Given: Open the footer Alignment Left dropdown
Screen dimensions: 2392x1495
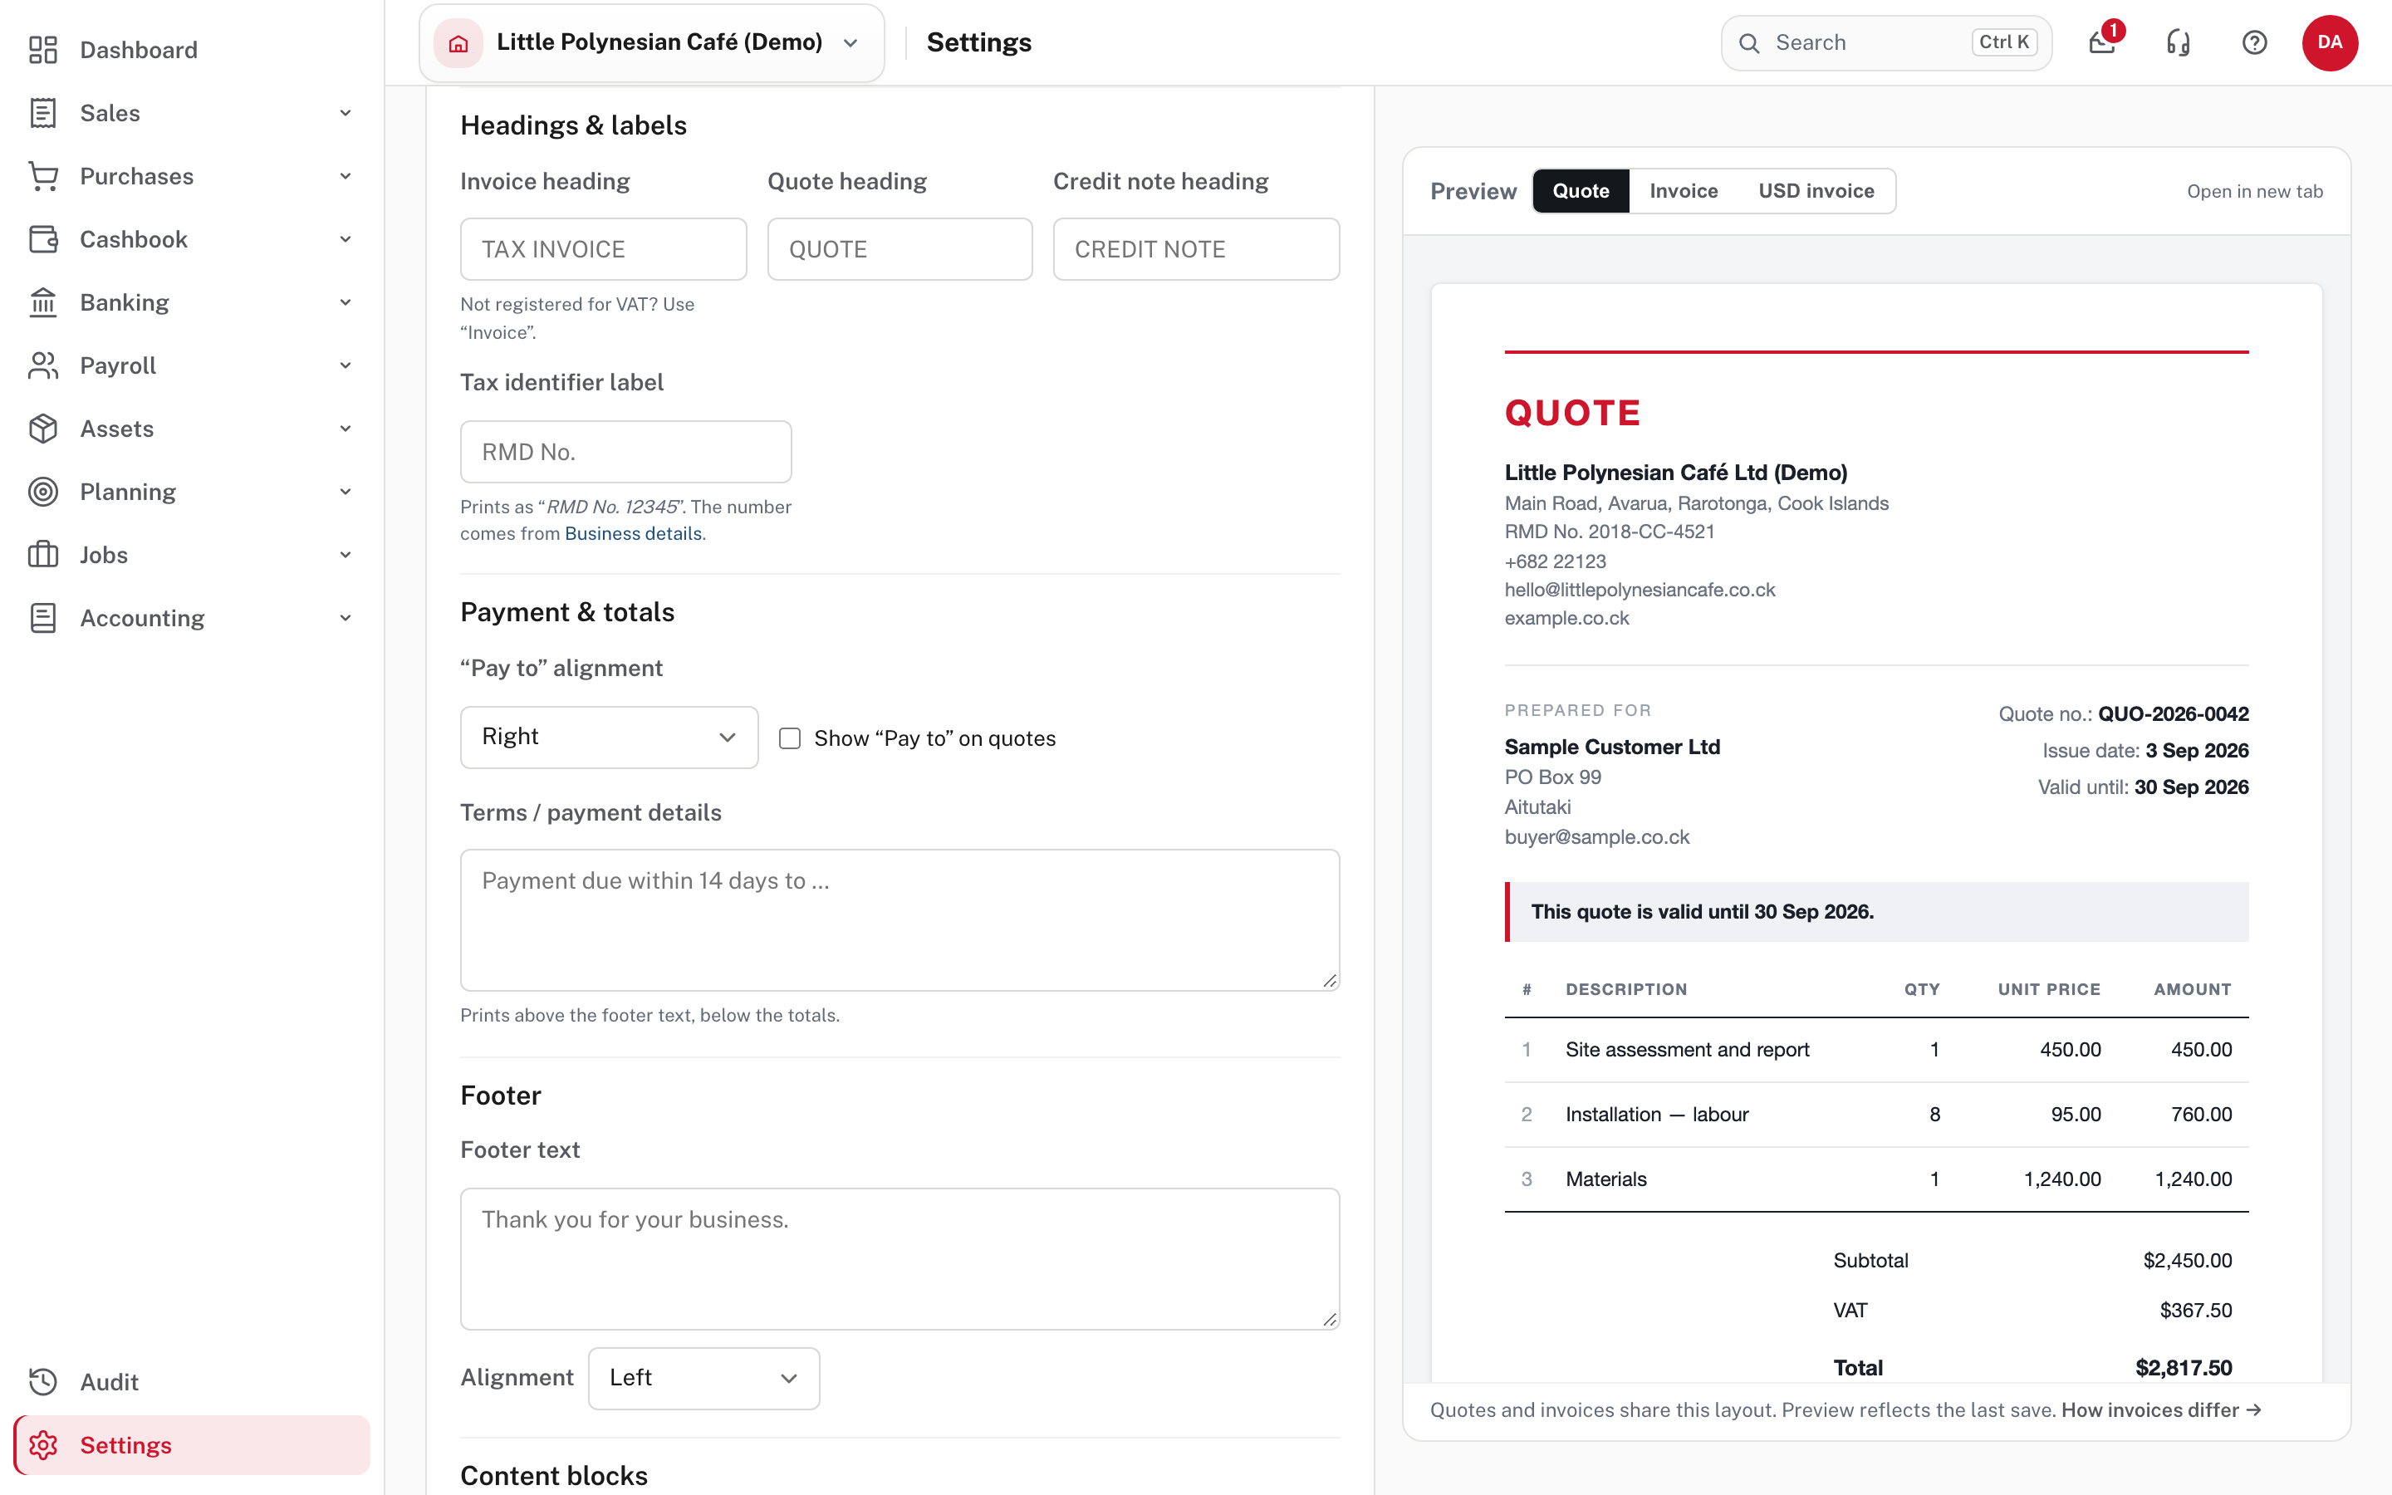Looking at the screenshot, I should click(x=703, y=1379).
